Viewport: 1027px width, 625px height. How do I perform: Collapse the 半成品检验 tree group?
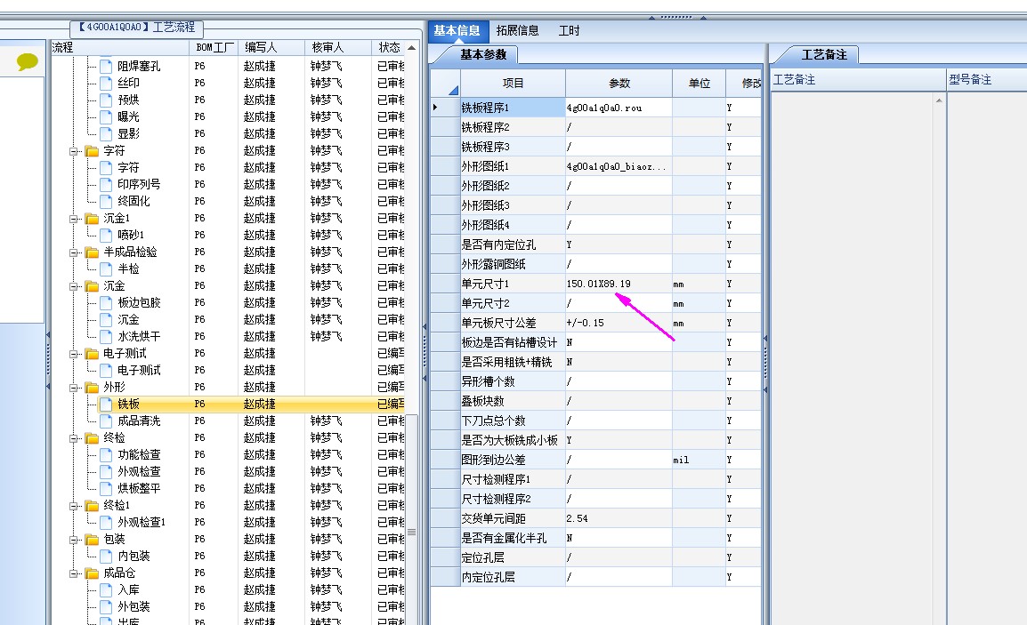pos(74,252)
